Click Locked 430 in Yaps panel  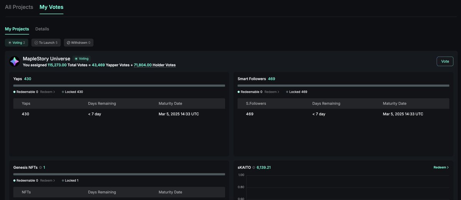pyautogui.click(x=73, y=92)
